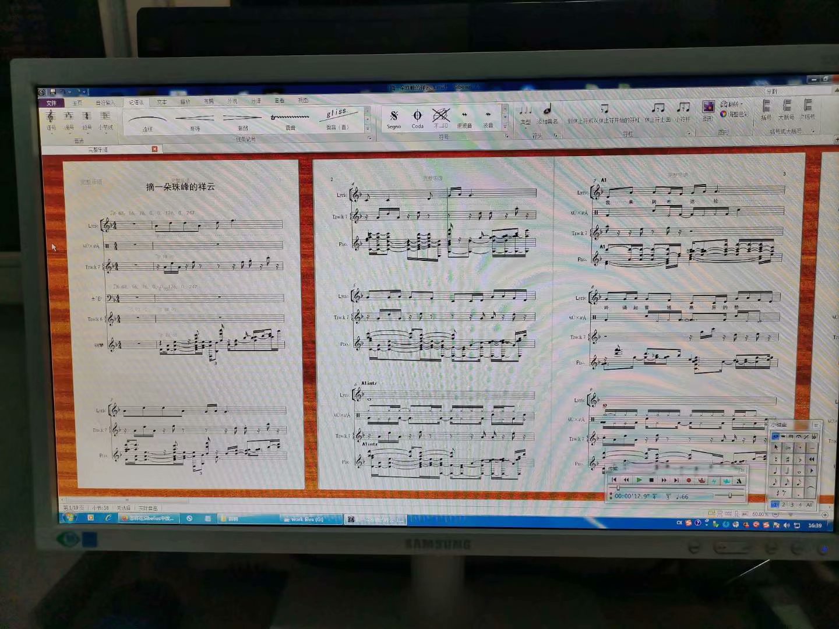This screenshot has width=839, height=629.
Task: Select the whole note on keypad
Action: [x=799, y=471]
